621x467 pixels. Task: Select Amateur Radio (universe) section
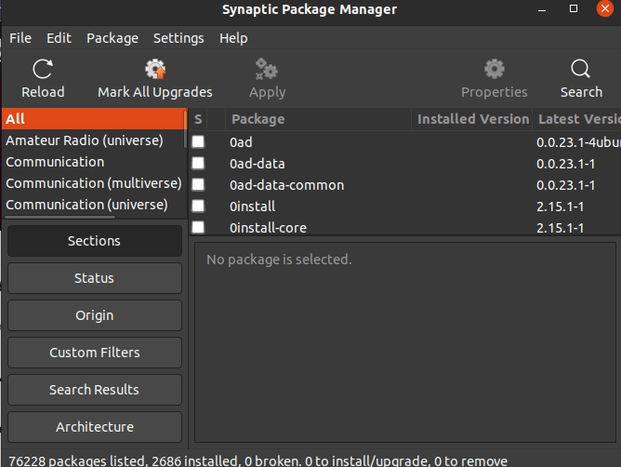(93, 140)
